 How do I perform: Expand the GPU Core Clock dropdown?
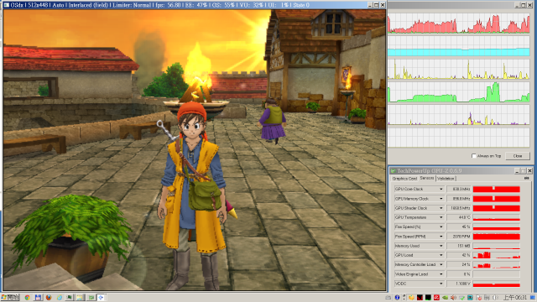click(441, 189)
